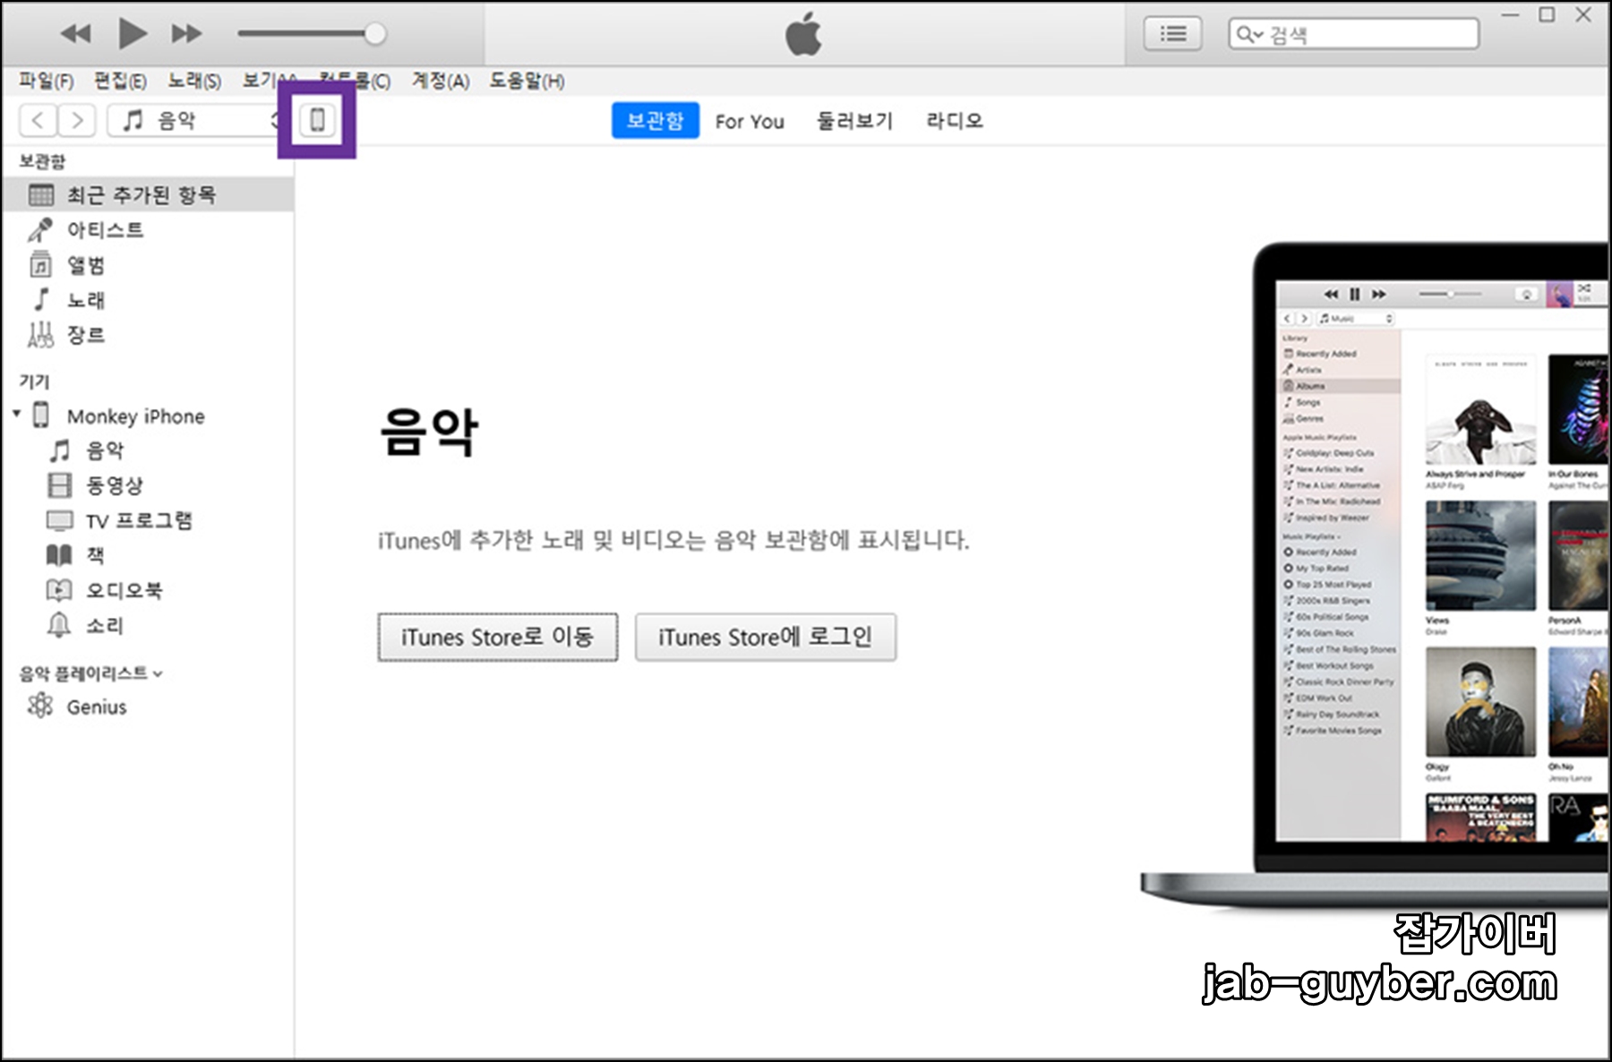Go back with the left arrow button

[x=38, y=120]
